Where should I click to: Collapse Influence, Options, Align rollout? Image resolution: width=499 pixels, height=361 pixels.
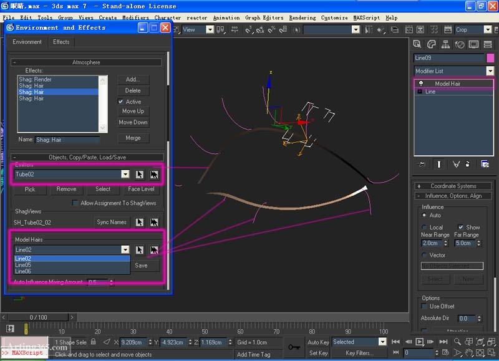tap(453, 196)
